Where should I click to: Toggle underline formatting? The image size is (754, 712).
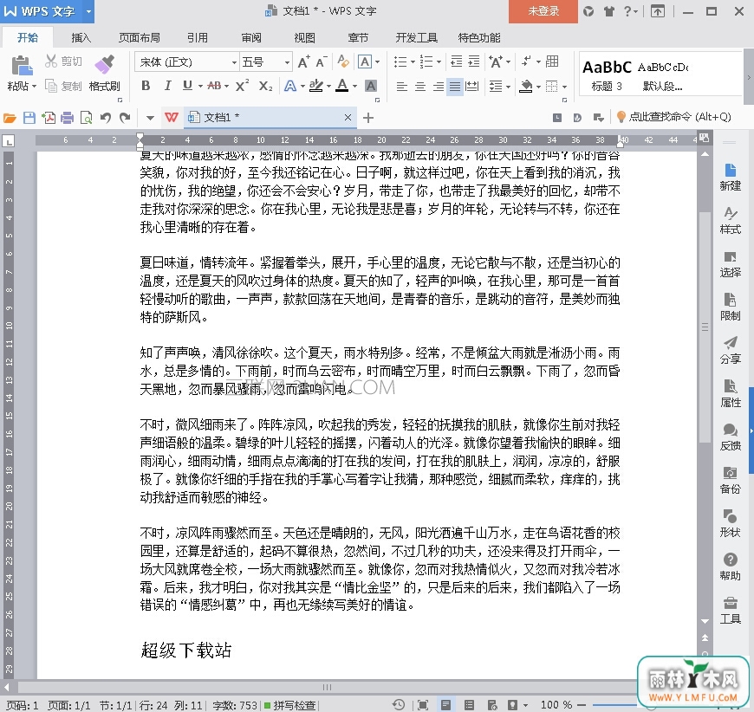tap(187, 86)
